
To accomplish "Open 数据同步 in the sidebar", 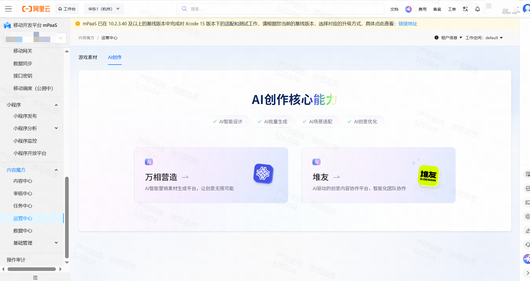I will [x=23, y=63].
